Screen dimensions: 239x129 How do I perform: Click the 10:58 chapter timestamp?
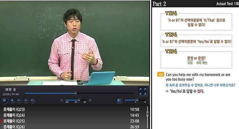tap(134, 109)
